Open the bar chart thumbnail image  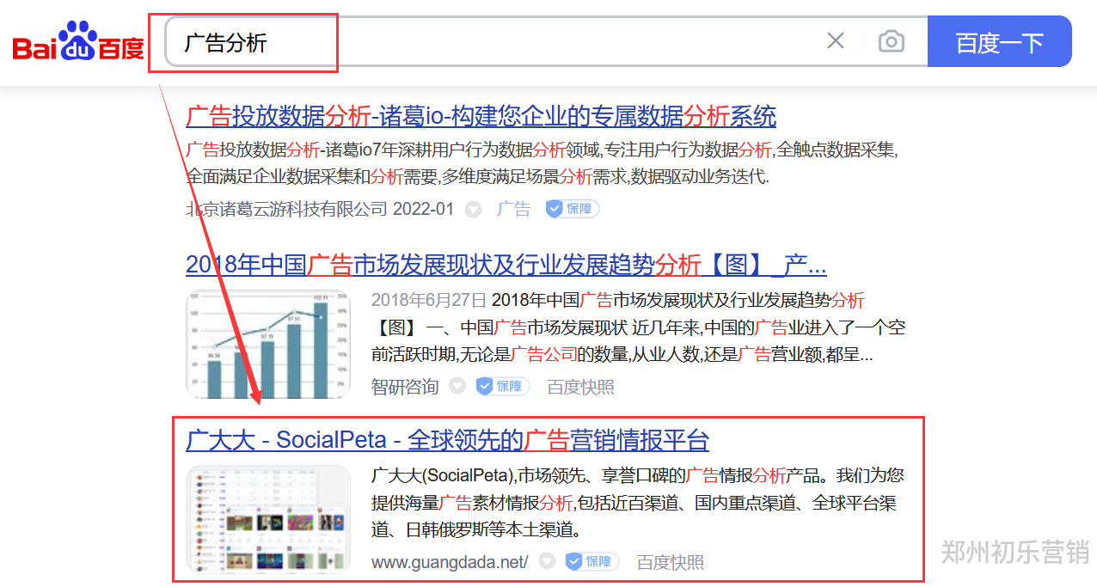(268, 344)
